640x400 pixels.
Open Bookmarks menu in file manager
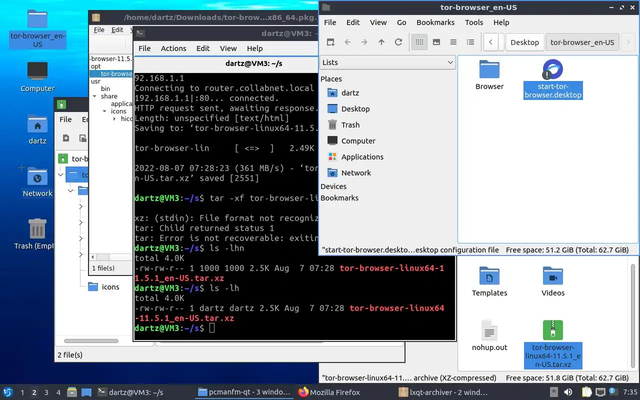tap(435, 22)
